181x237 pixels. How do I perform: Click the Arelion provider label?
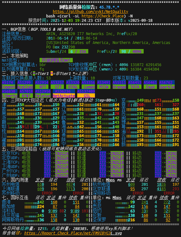coord(25,87)
